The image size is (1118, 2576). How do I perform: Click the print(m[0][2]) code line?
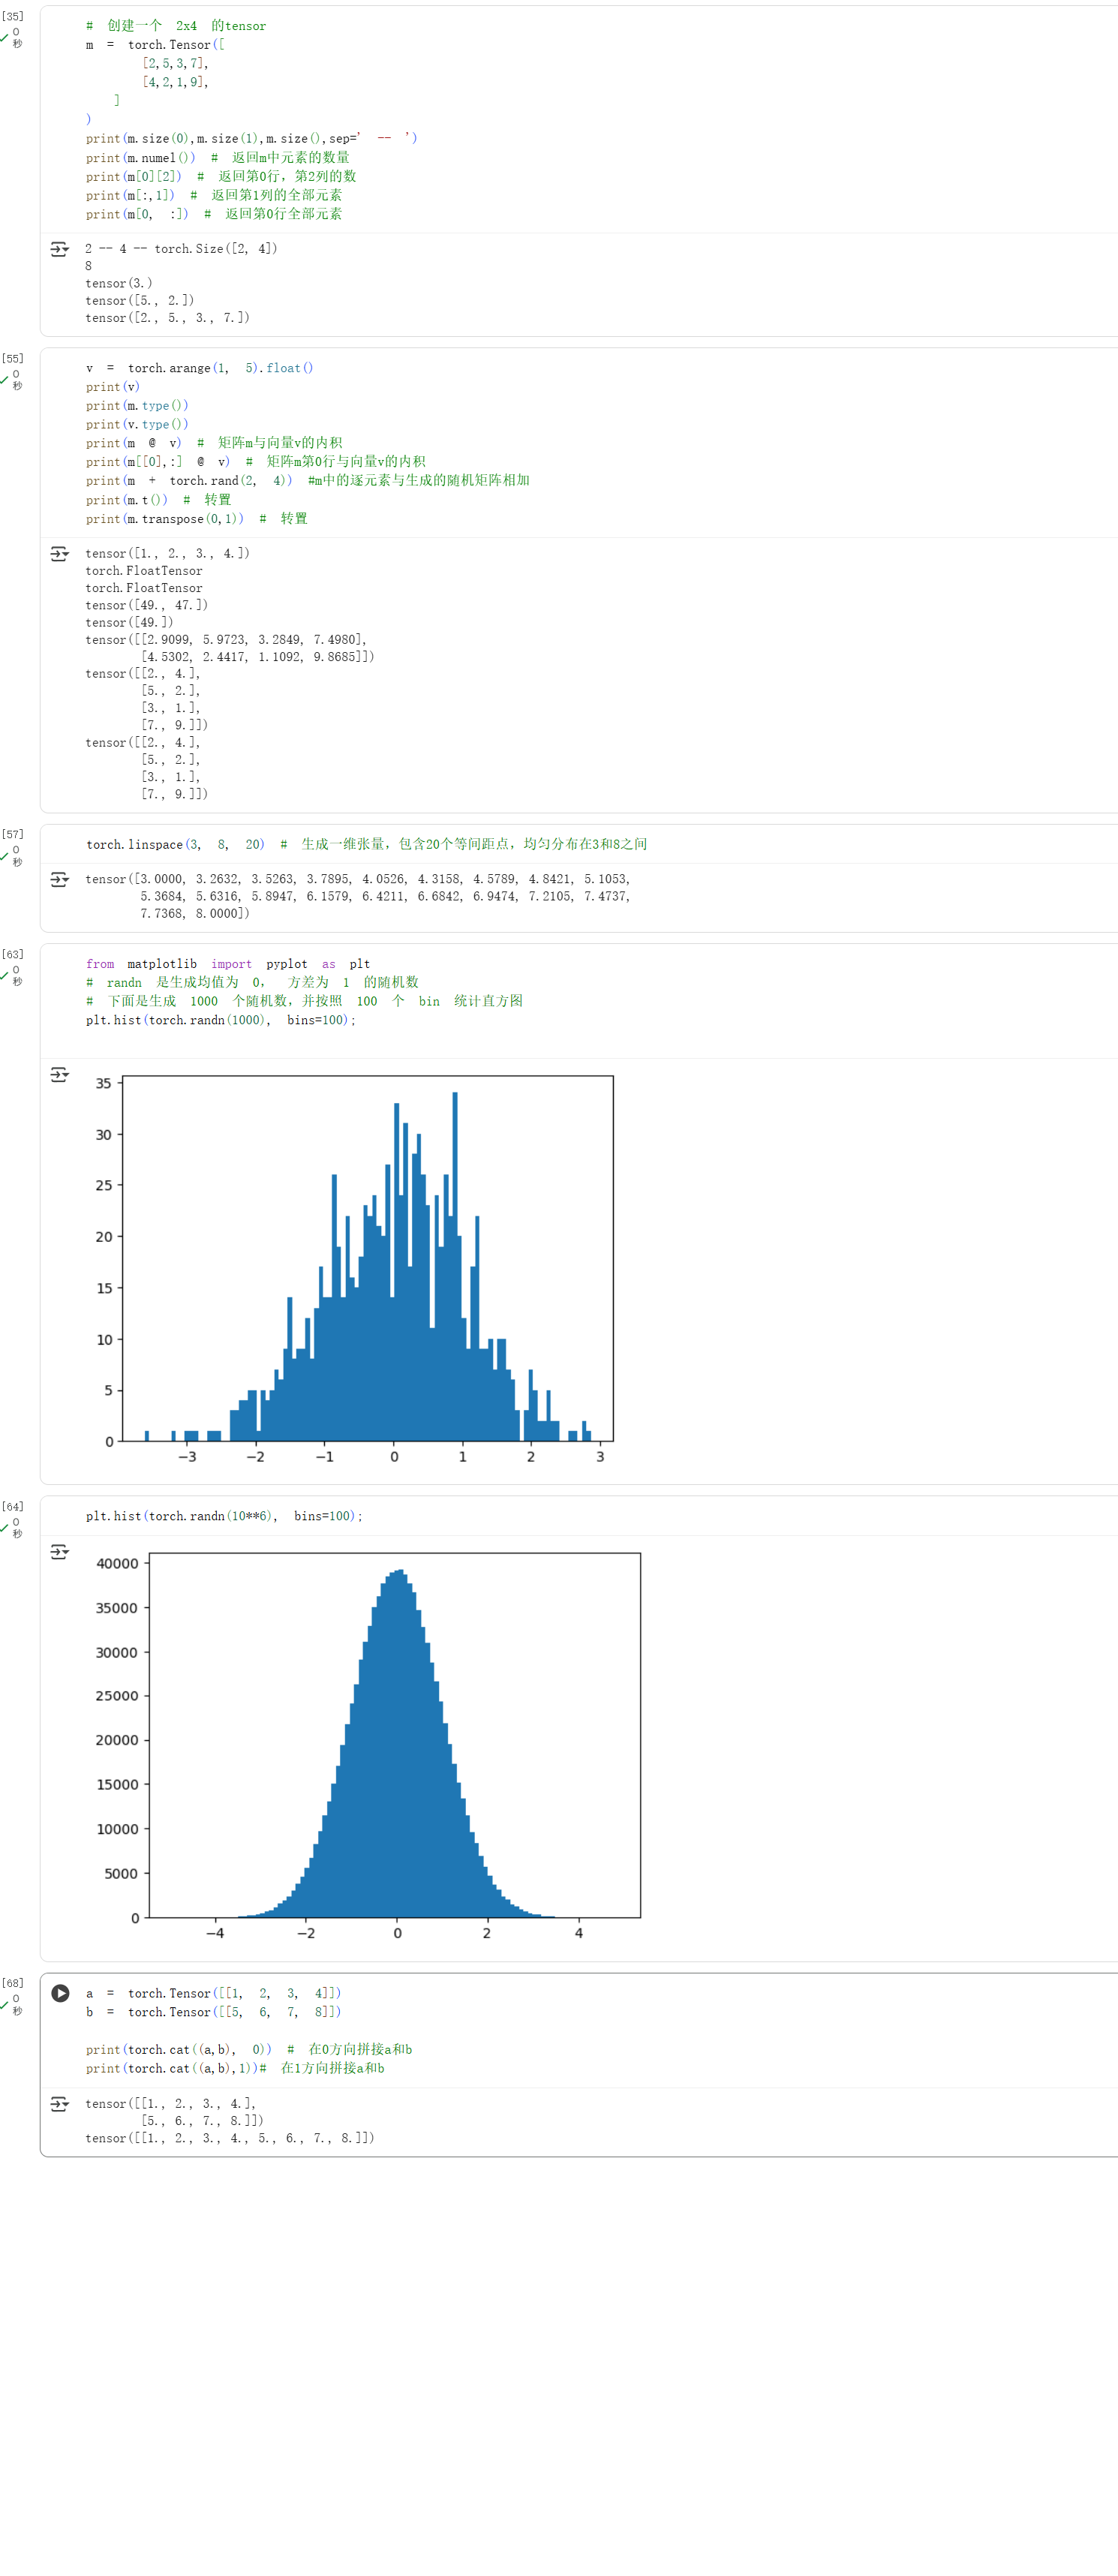coord(220,176)
